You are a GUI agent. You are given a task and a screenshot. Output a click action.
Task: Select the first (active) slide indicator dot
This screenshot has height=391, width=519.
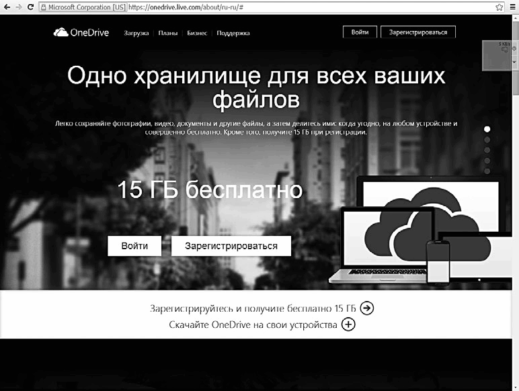pos(487,129)
